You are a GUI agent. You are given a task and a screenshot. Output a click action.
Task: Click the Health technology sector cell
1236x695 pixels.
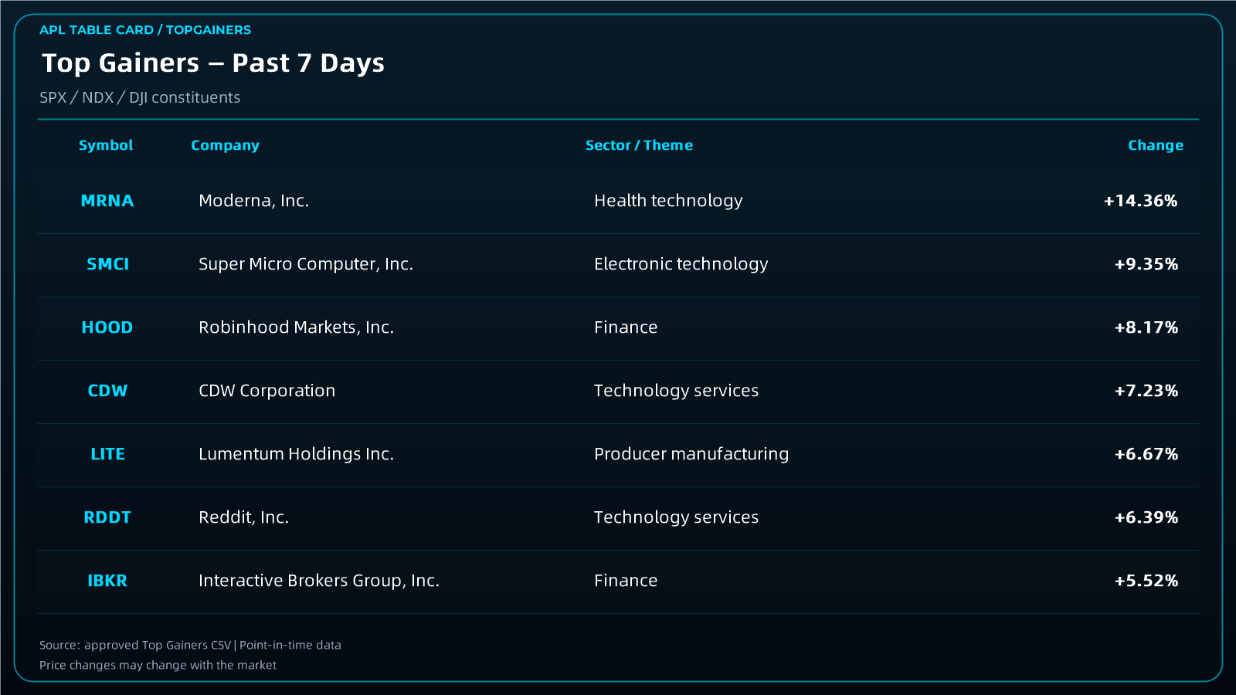click(668, 201)
